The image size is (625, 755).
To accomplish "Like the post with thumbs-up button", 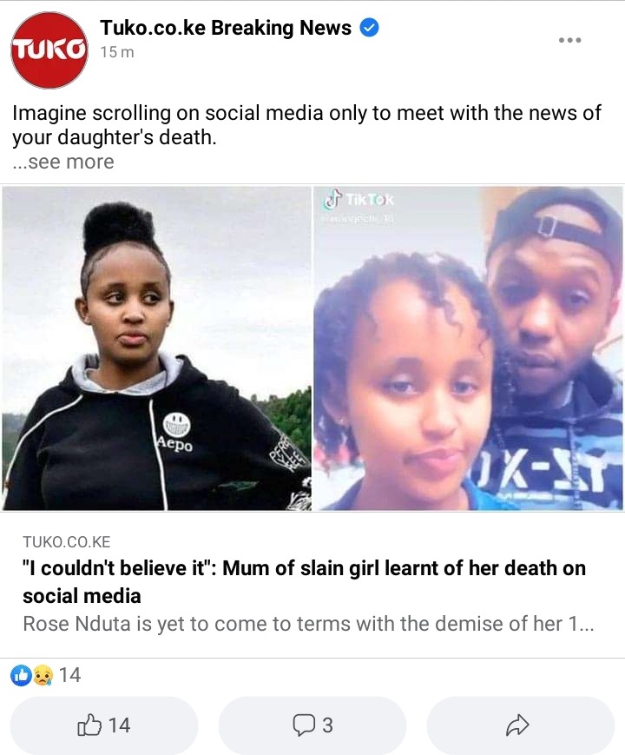I will (104, 725).
